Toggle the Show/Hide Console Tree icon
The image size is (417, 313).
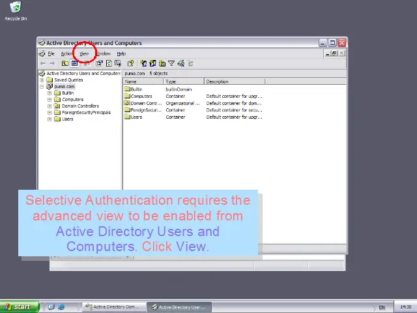point(74,63)
